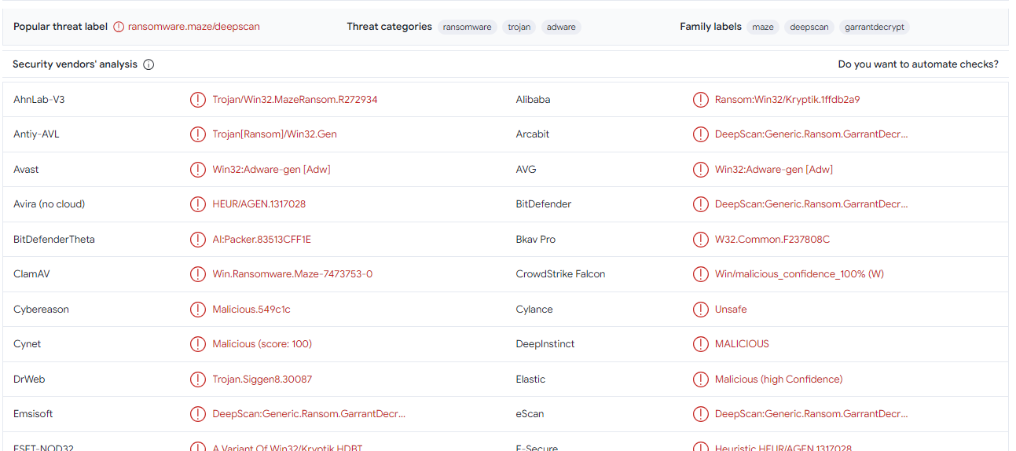
Task: Click the Trojan[Ransom]/Win32.Gen detection
Action: (274, 134)
